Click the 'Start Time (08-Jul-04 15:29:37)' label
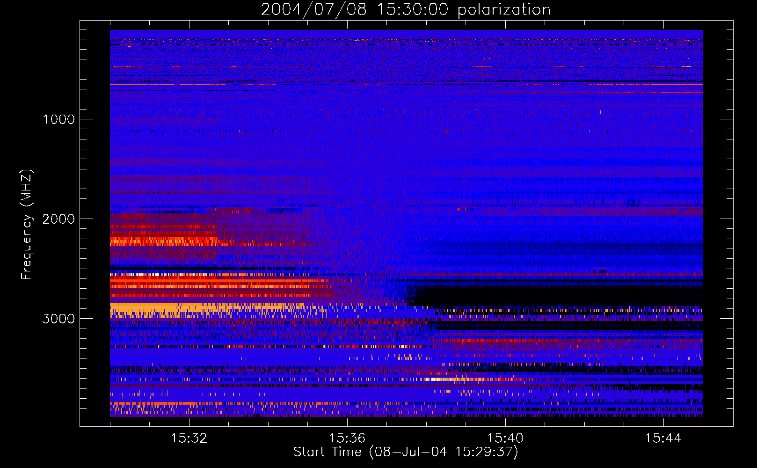The height and width of the screenshot is (468, 757). [x=406, y=452]
